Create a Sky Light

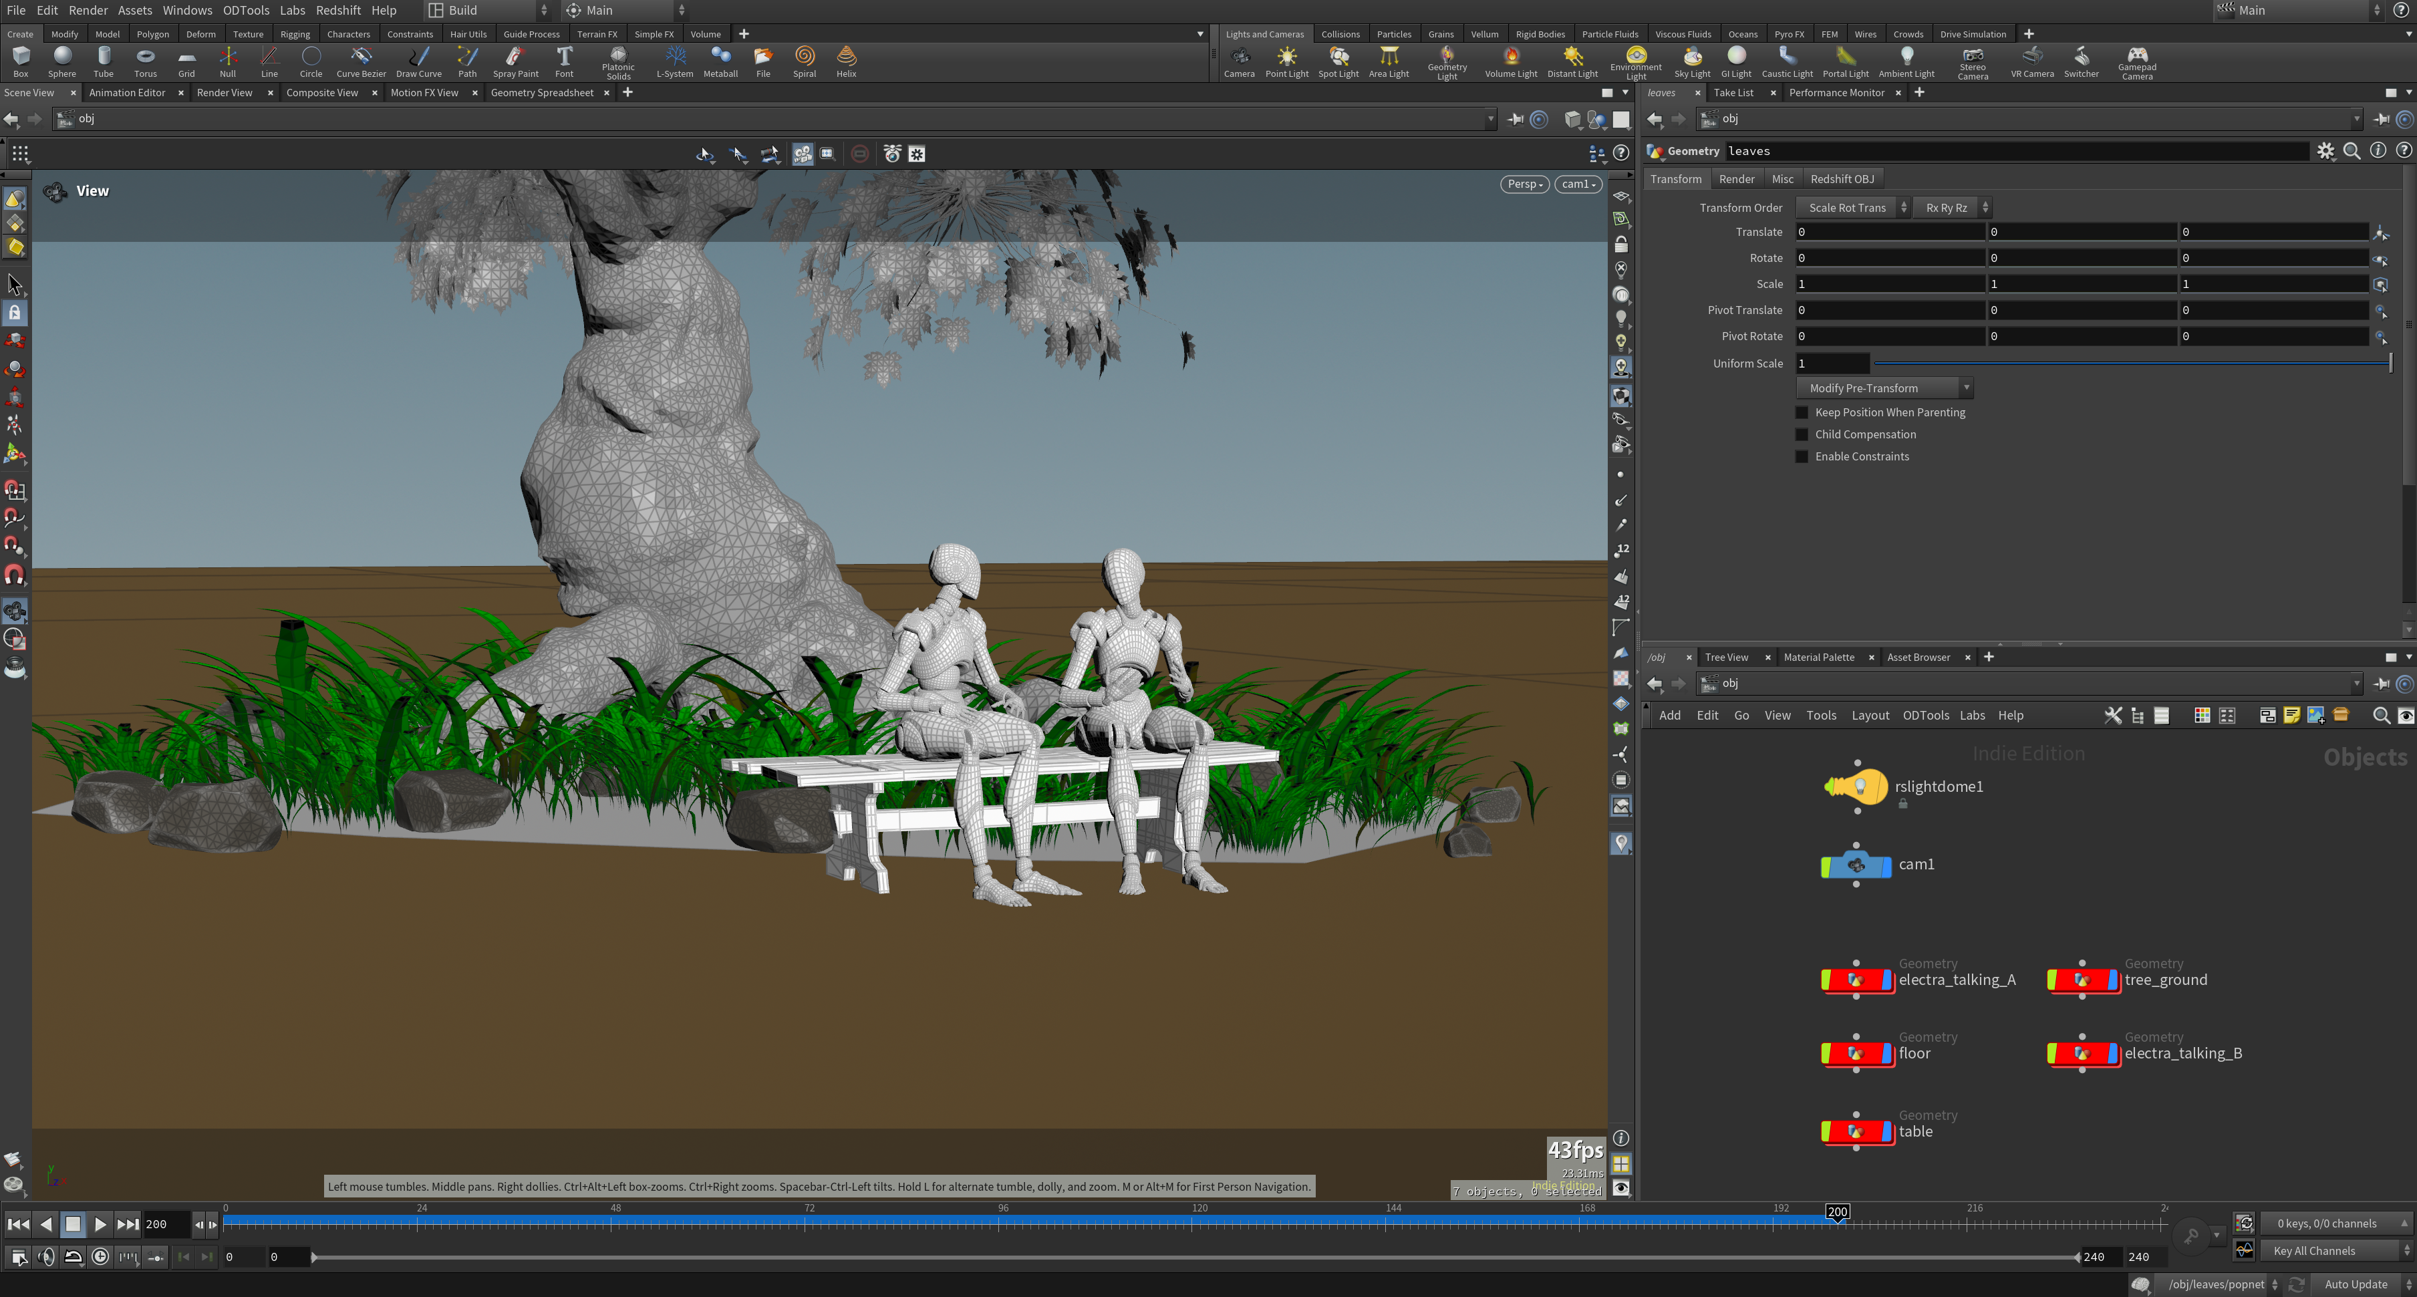(x=1693, y=62)
